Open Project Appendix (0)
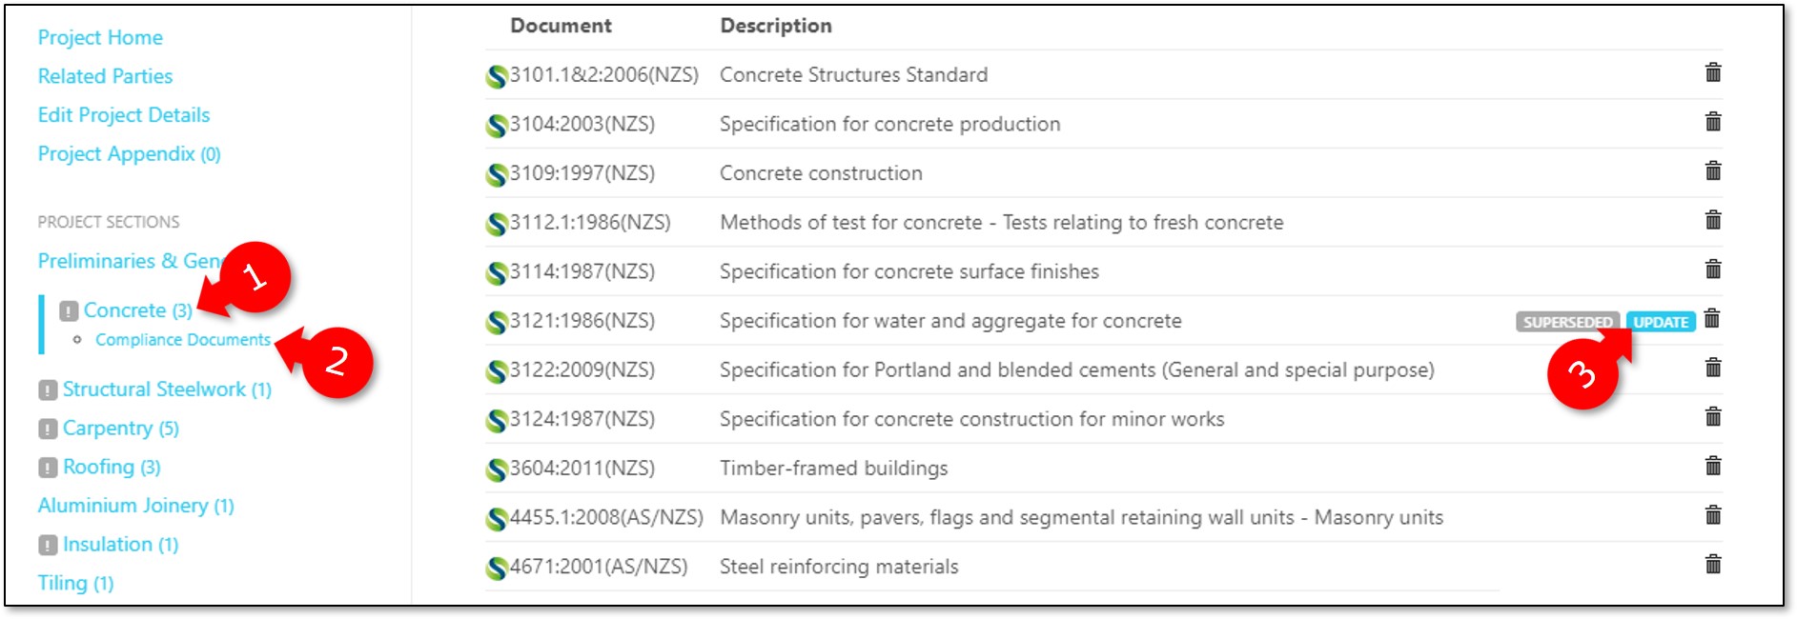This screenshot has height=619, width=1797. tap(129, 154)
